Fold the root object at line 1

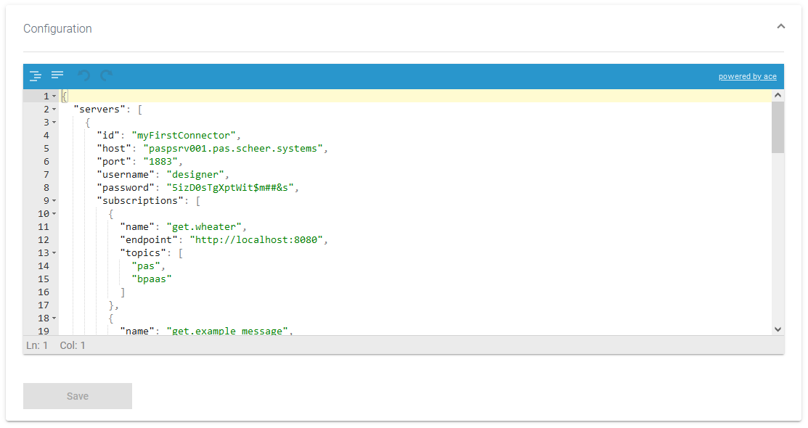point(54,96)
